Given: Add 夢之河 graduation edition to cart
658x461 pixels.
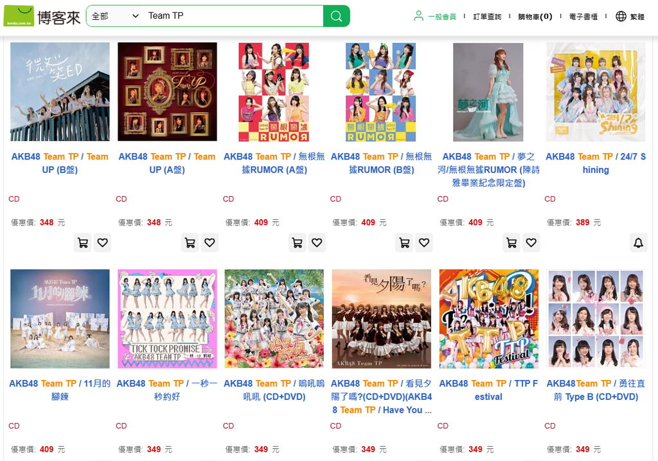Looking at the screenshot, I should click(511, 242).
